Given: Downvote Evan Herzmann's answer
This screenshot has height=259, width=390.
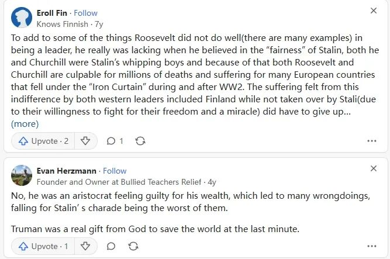Looking at the screenshot, I should 85,246.
